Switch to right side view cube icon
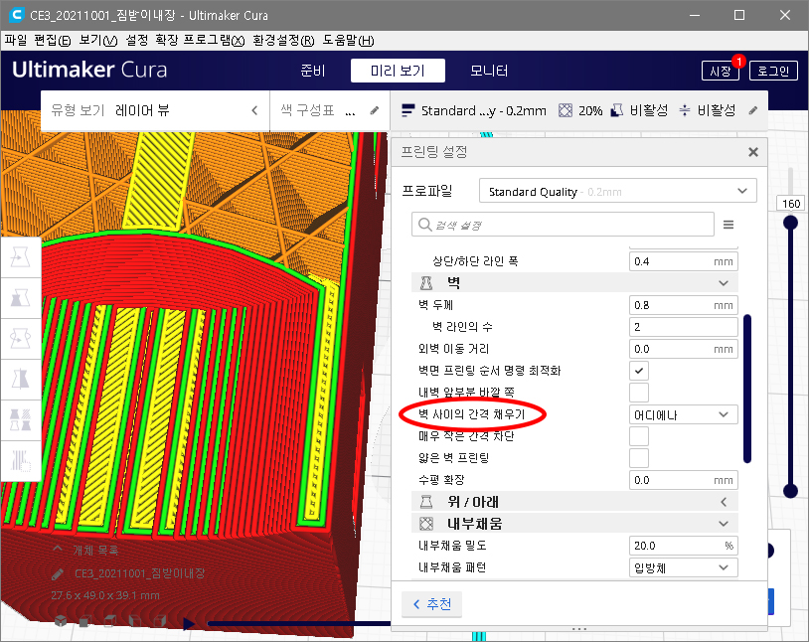 pyautogui.click(x=160, y=621)
